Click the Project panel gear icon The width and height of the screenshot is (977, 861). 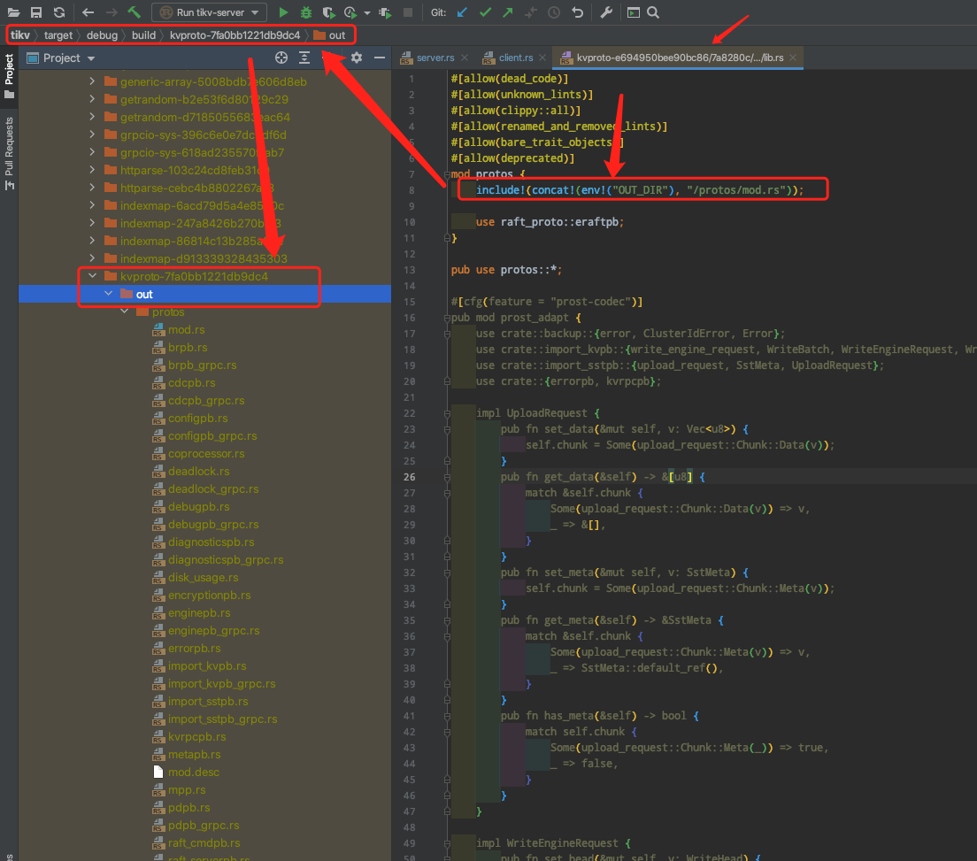[x=357, y=58]
